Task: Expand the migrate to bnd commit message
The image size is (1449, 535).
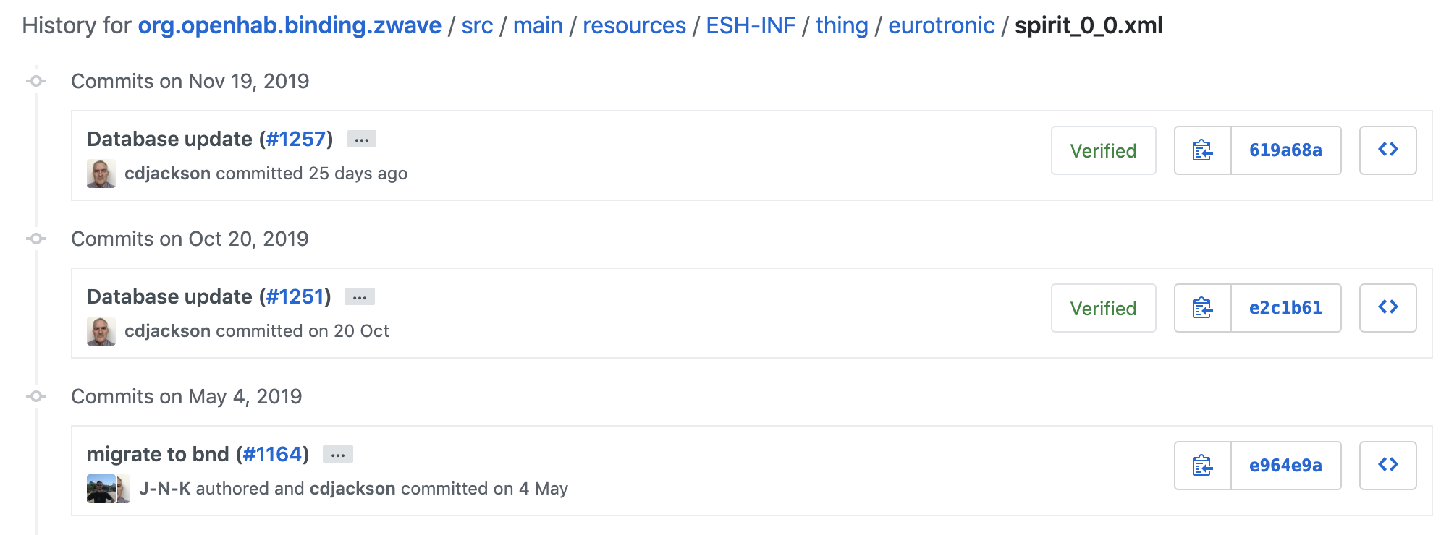Action: click(x=337, y=454)
